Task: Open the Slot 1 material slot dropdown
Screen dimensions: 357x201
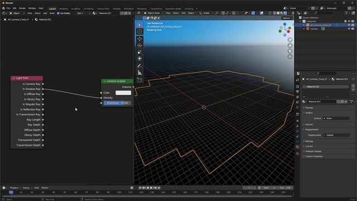Action: click(x=83, y=13)
